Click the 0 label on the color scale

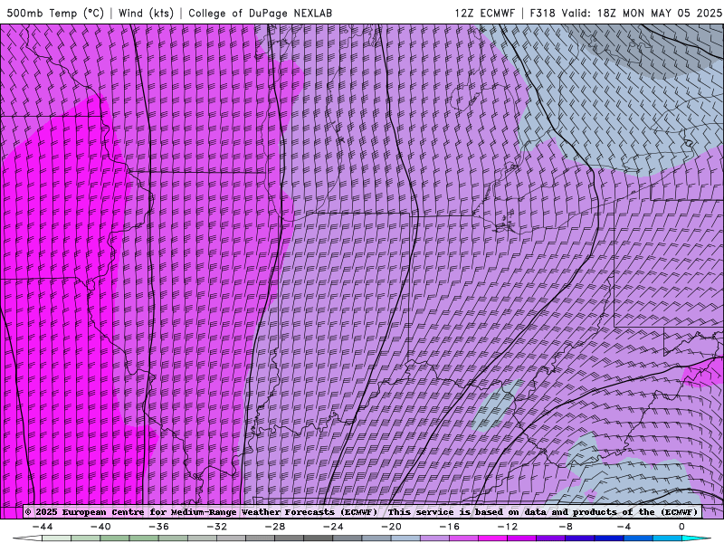(x=682, y=527)
